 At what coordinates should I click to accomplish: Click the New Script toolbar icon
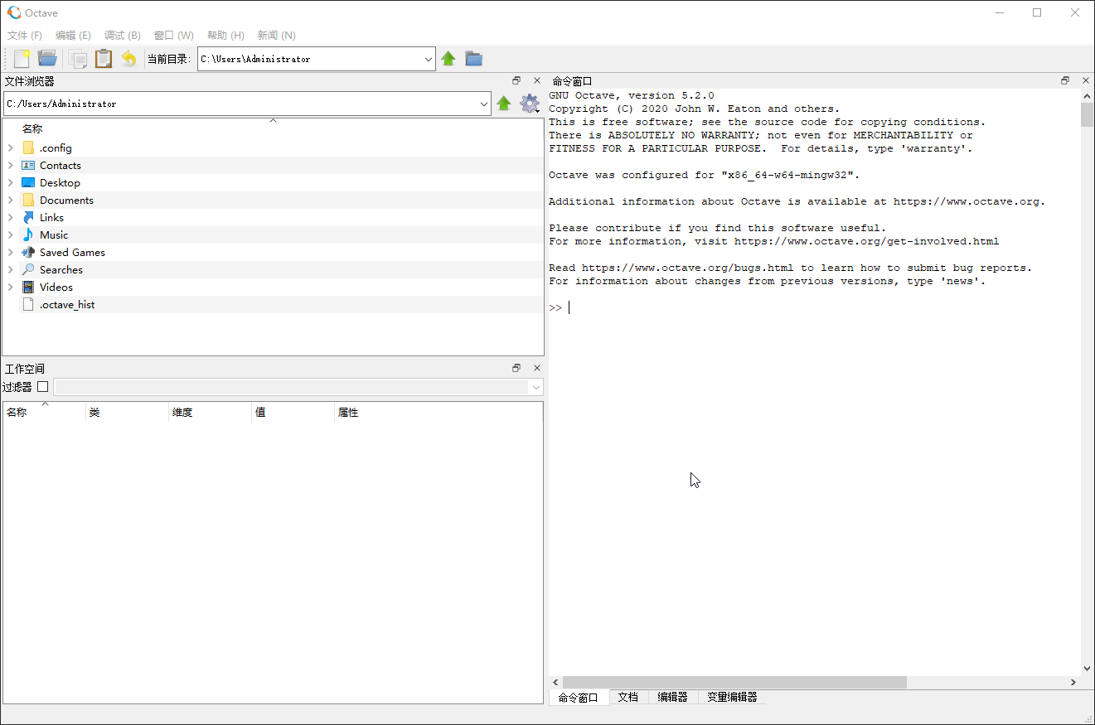[x=22, y=59]
